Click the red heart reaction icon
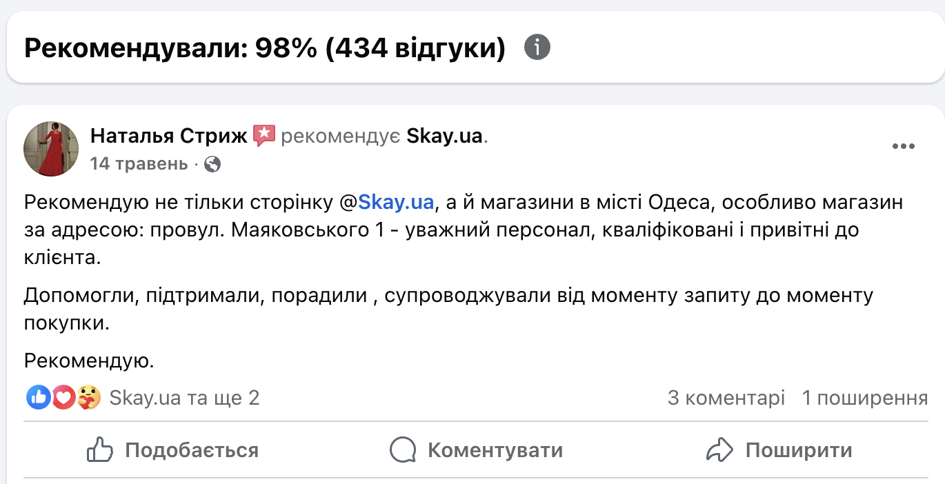 click(63, 397)
